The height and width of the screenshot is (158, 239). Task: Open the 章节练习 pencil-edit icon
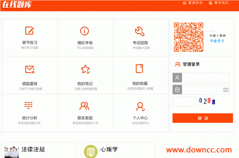29,31
